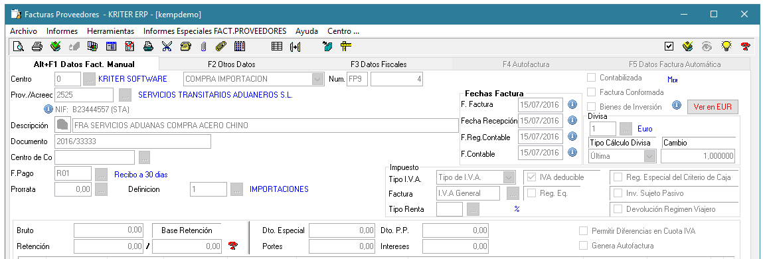This screenshot has width=763, height=259.
Task: Click the red question mark help icon
Action: pos(745,46)
